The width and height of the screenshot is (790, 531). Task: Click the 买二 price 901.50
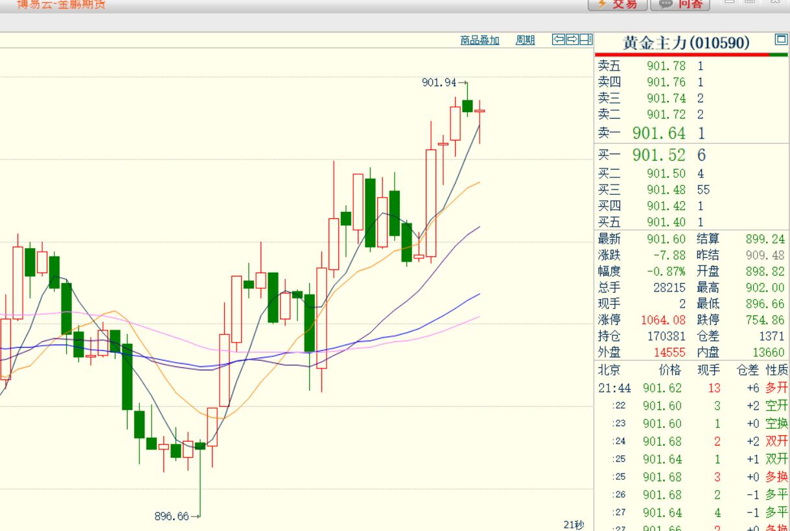[x=666, y=174]
